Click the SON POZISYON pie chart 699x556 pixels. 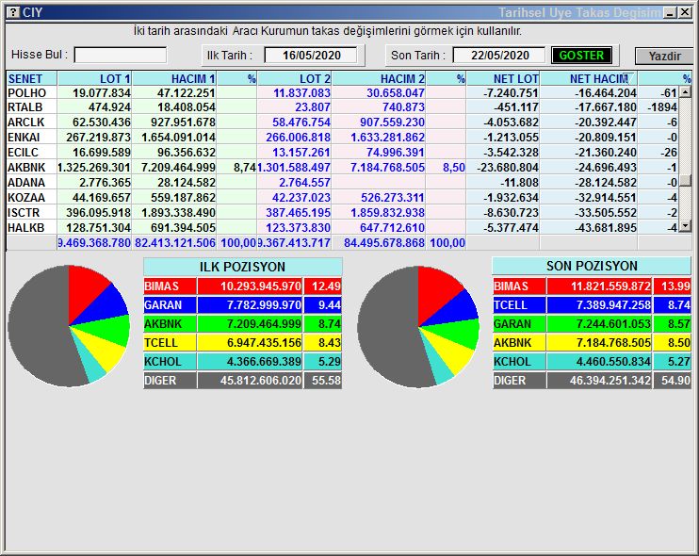[418, 327]
